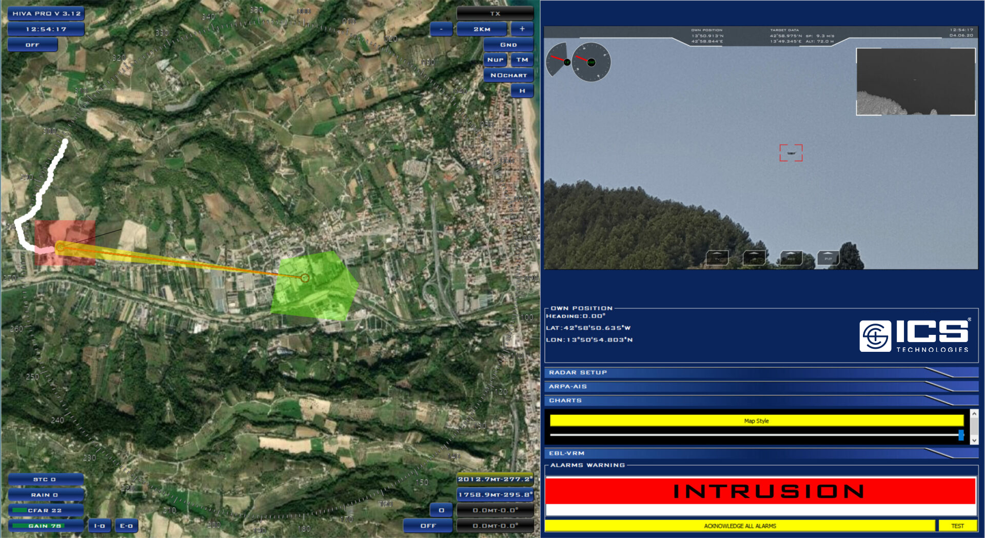Click the LON:13°50'54.803"N value
The height and width of the screenshot is (538, 985).
tap(589, 340)
